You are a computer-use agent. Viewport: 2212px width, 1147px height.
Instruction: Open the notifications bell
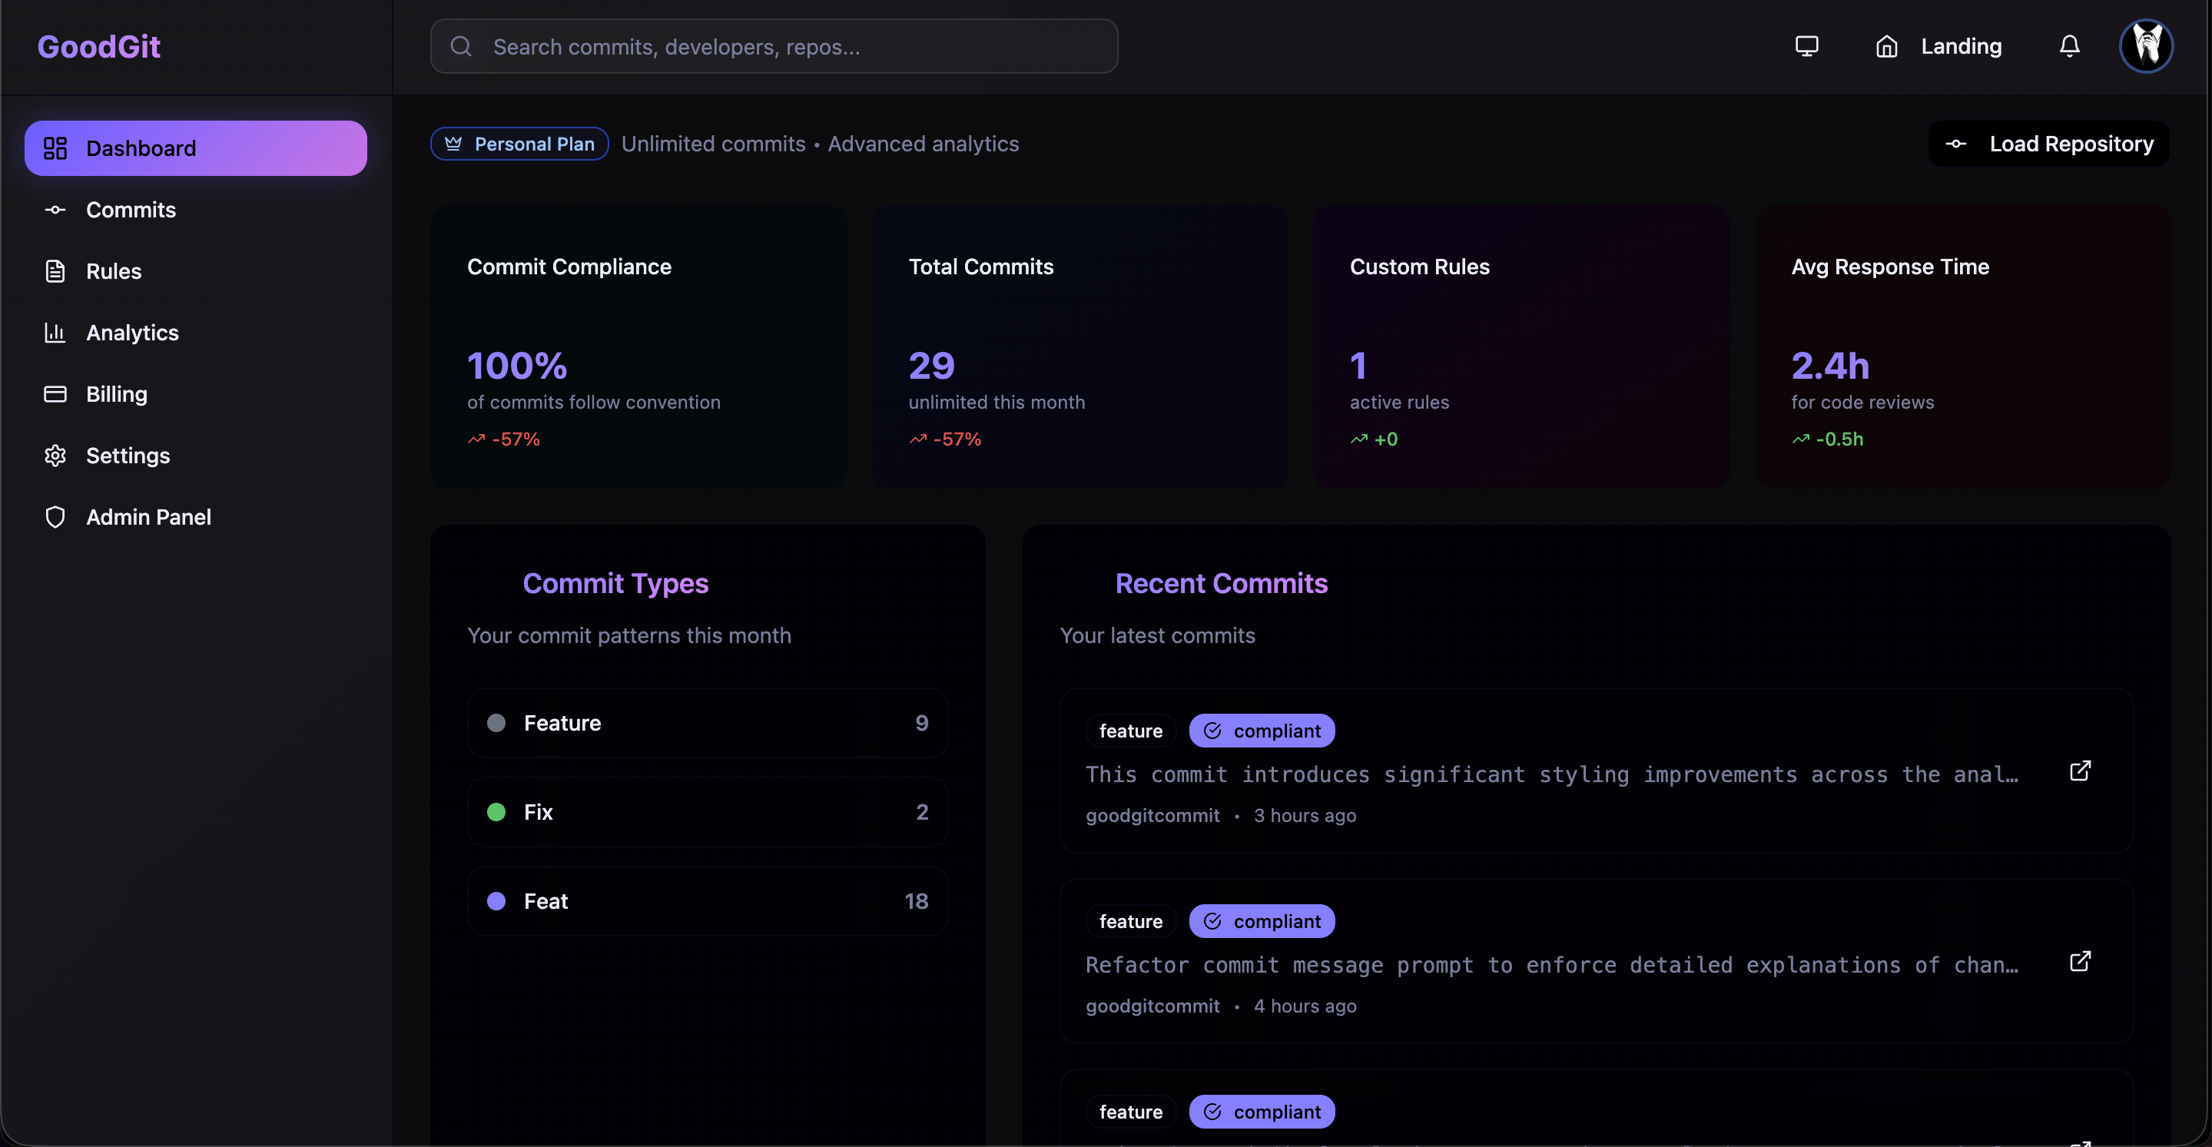[x=2069, y=46]
